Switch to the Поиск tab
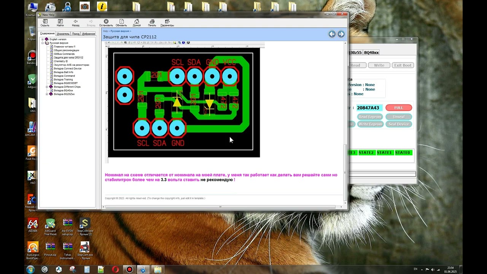 click(76, 34)
